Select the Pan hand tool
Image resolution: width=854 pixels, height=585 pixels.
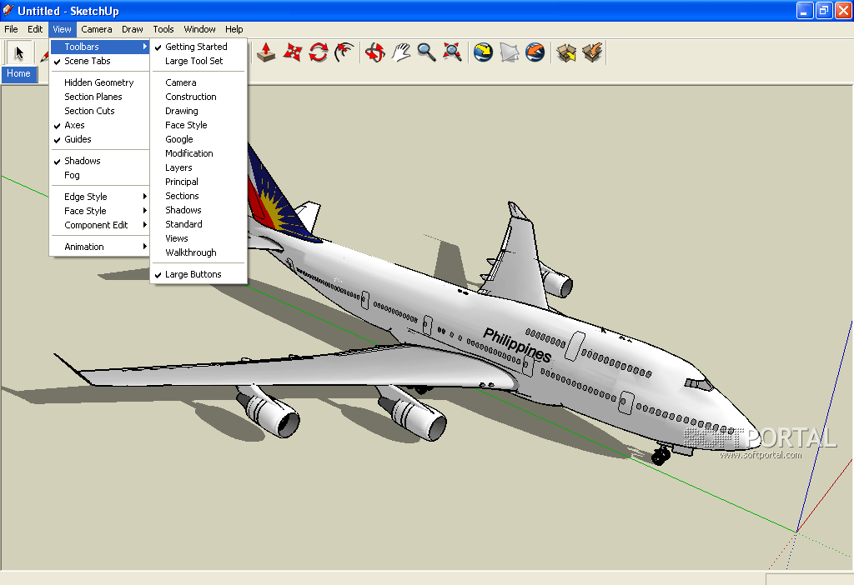(401, 52)
